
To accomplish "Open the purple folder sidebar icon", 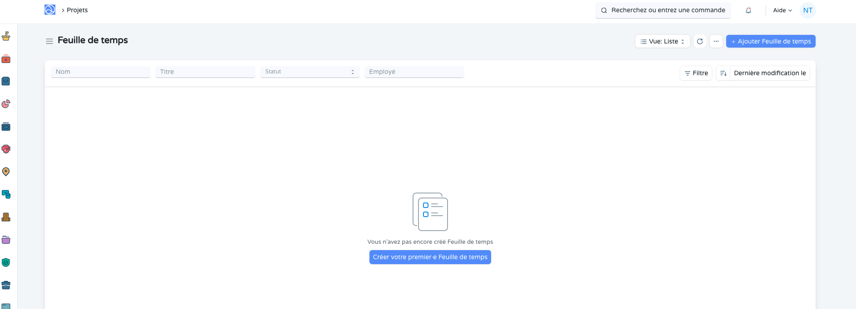I will click(x=6, y=240).
